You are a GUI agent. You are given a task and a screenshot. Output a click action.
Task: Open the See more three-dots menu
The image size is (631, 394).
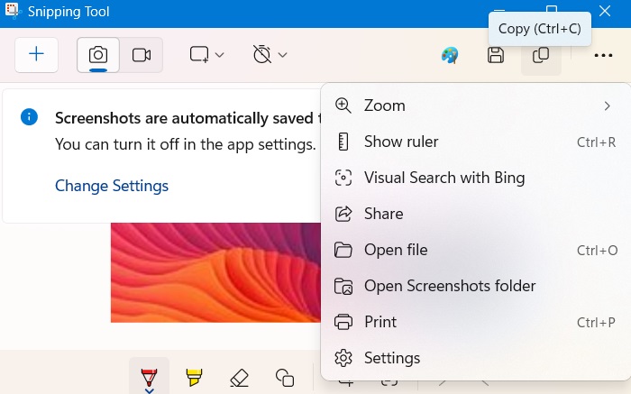pyautogui.click(x=603, y=55)
